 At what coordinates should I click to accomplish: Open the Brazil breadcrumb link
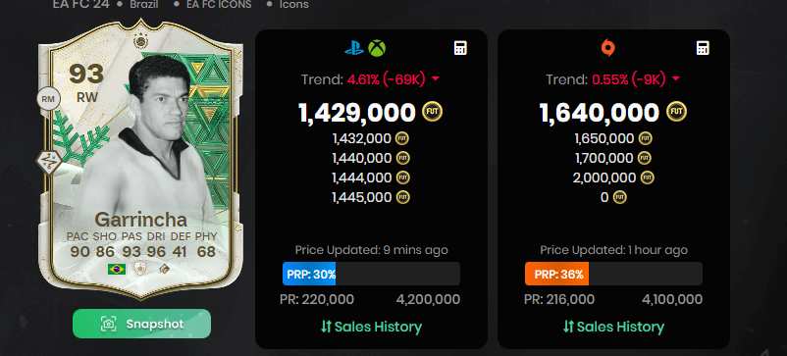point(144,5)
